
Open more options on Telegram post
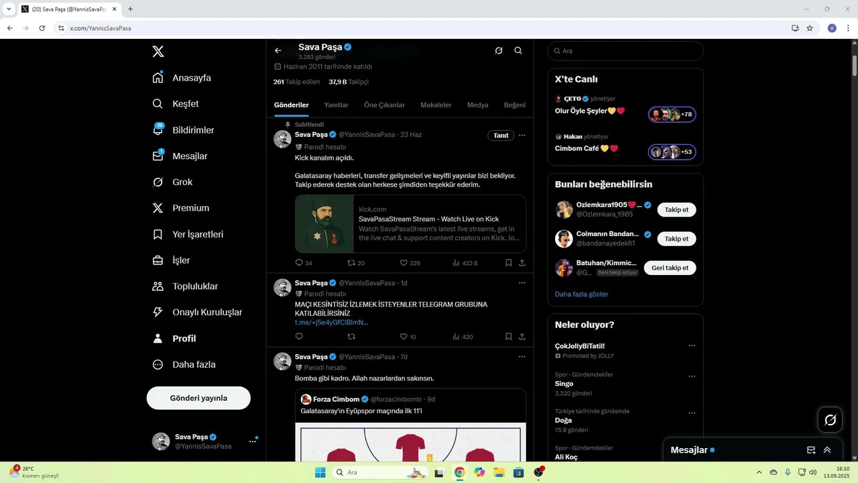click(522, 283)
